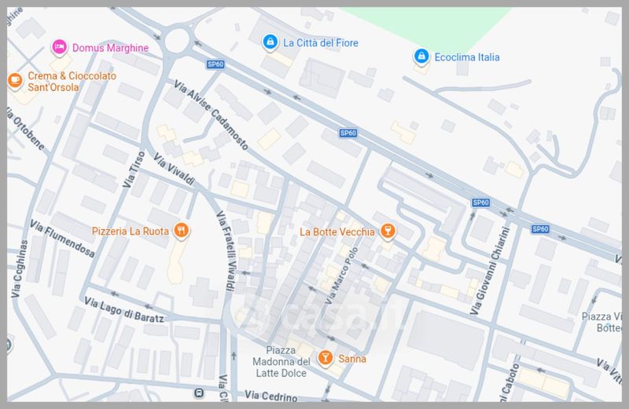Click the Sanna cocktail bar icon
This screenshot has height=409, width=629.
[326, 358]
